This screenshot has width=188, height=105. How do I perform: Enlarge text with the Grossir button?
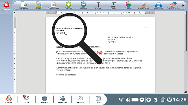click(68, 5)
